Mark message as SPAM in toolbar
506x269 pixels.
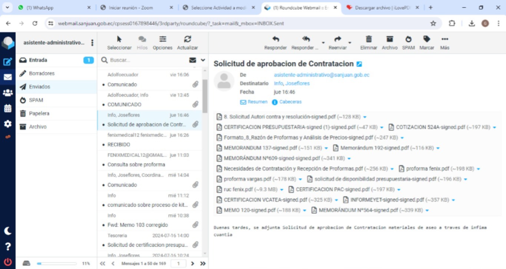(x=408, y=39)
